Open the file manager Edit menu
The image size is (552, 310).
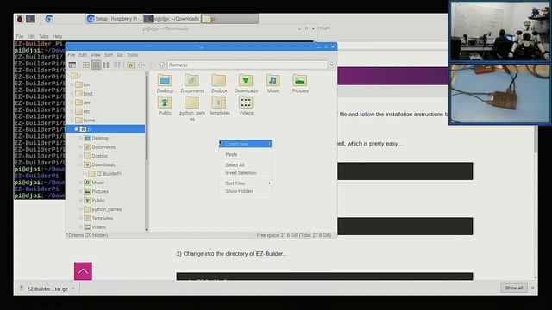point(83,55)
